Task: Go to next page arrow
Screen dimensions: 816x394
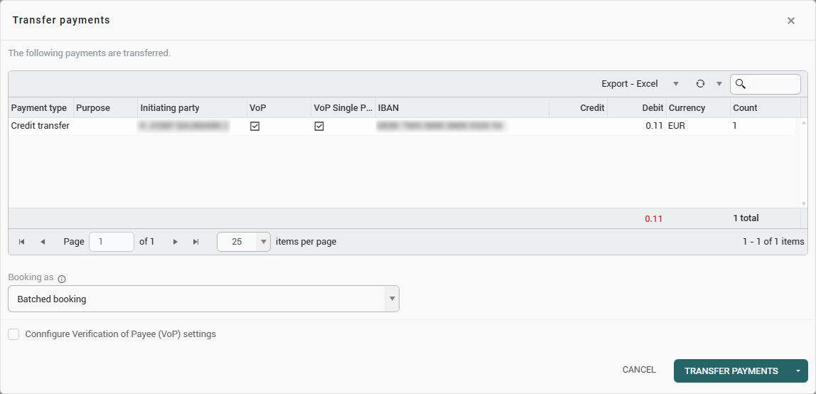Action: tap(176, 242)
